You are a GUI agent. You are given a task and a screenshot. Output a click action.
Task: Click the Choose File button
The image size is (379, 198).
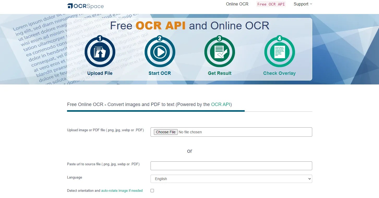pyautogui.click(x=166, y=132)
